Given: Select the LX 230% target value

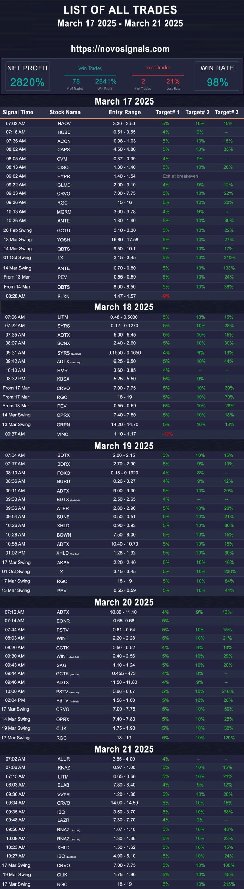Looking at the screenshot, I should (230, 571).
